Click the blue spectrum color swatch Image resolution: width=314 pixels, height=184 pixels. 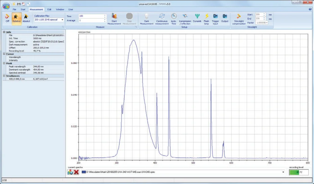(84, 172)
